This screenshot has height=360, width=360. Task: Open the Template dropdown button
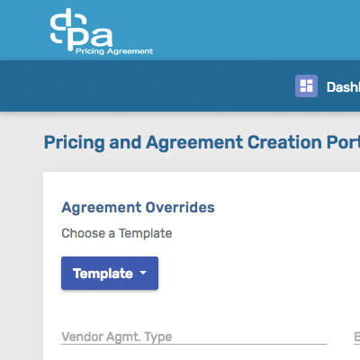[x=110, y=273]
